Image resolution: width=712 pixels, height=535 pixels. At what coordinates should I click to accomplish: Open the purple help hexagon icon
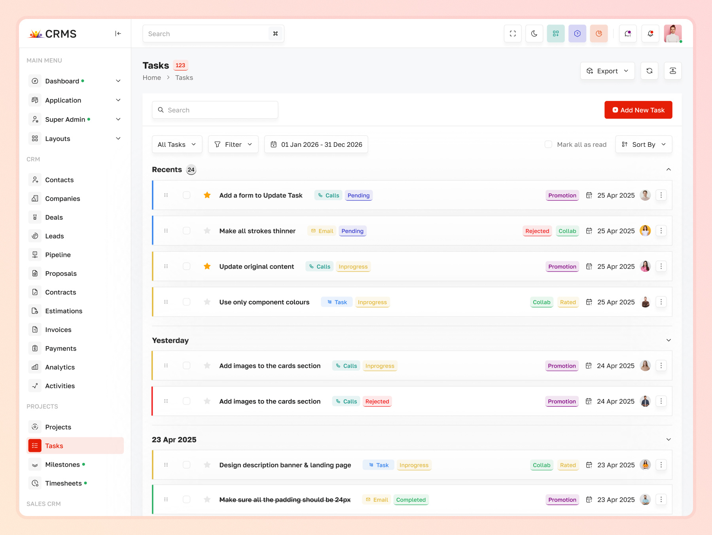pos(577,33)
